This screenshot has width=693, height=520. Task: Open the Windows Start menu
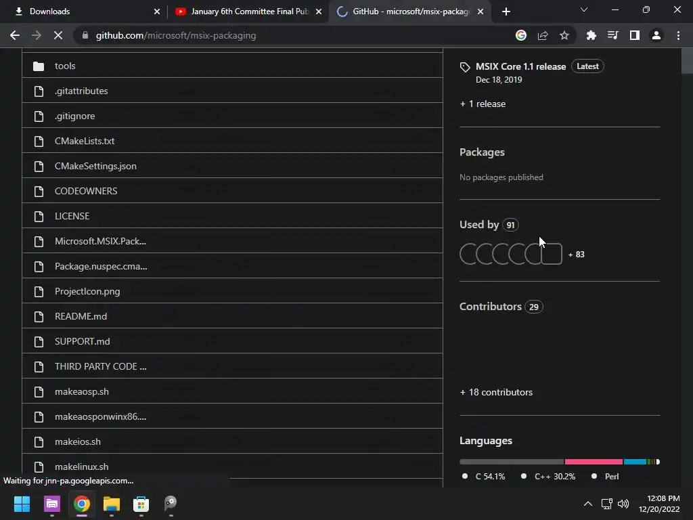tap(22, 504)
